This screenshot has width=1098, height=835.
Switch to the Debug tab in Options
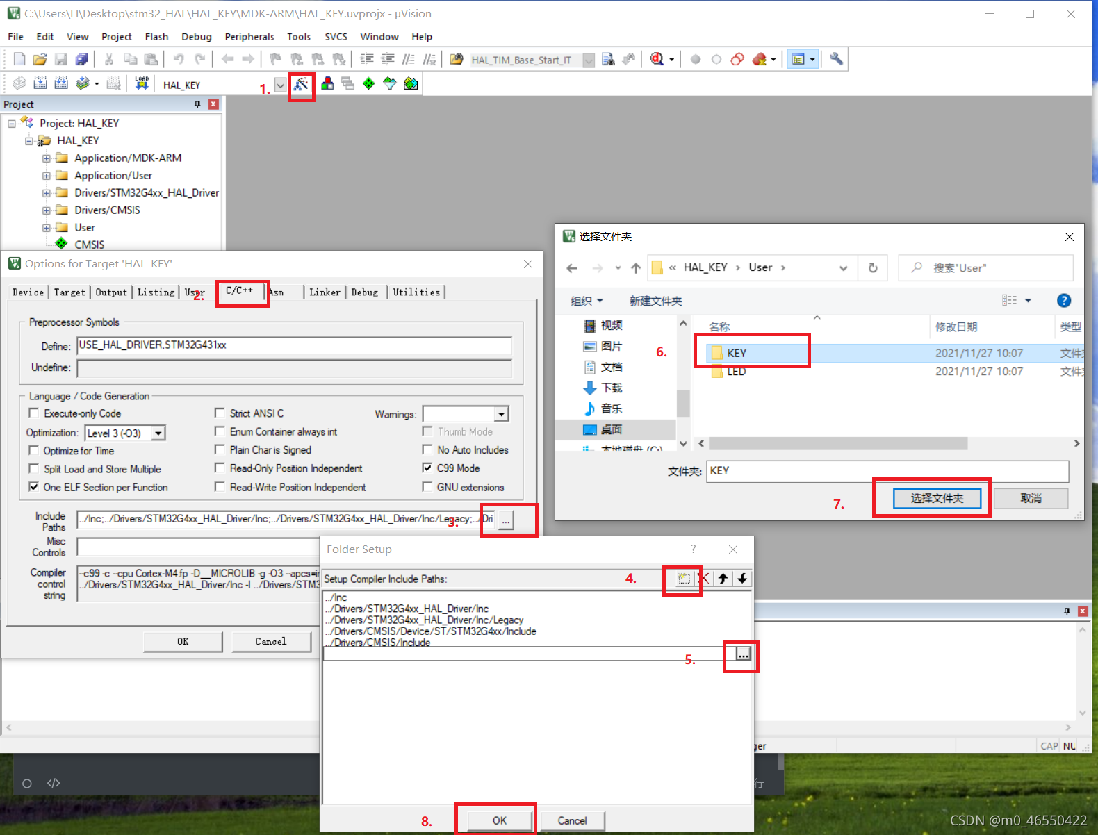coord(364,292)
